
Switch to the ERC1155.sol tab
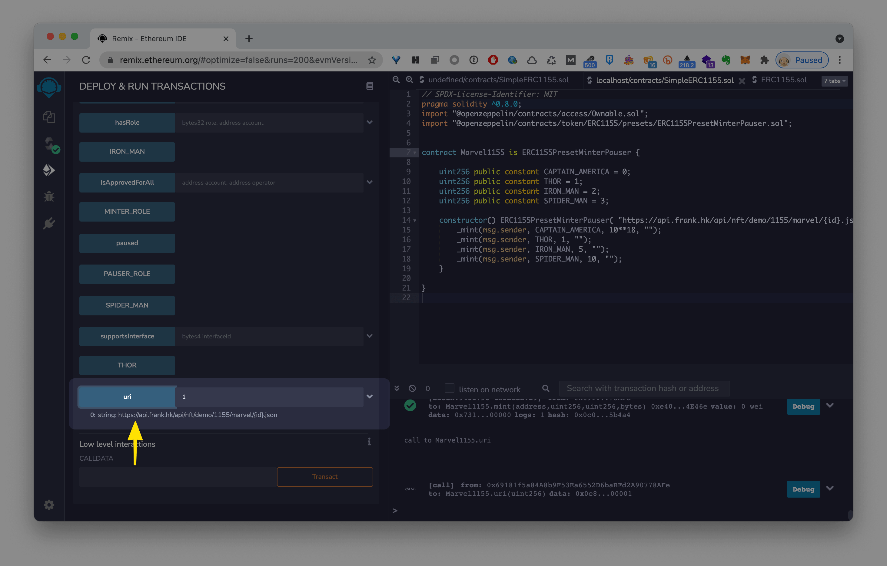tap(783, 80)
